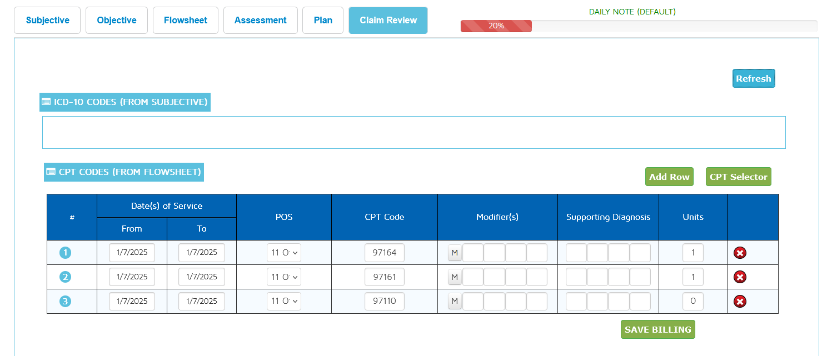Expand POS dropdown in row 1
The width and height of the screenshot is (837, 356).
pyautogui.click(x=284, y=253)
